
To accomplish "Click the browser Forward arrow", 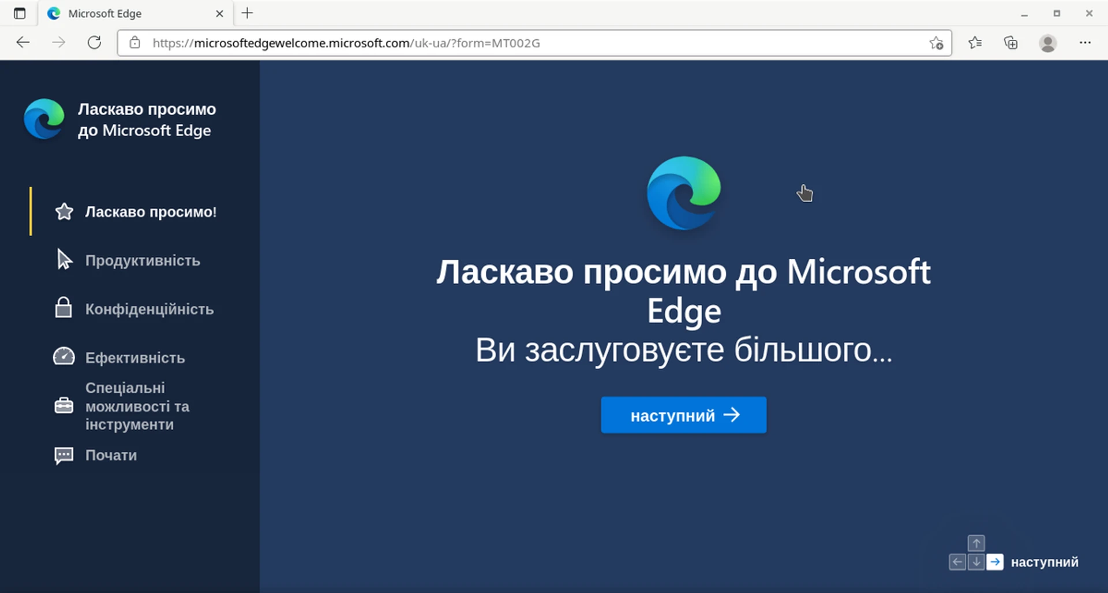I will coord(59,42).
